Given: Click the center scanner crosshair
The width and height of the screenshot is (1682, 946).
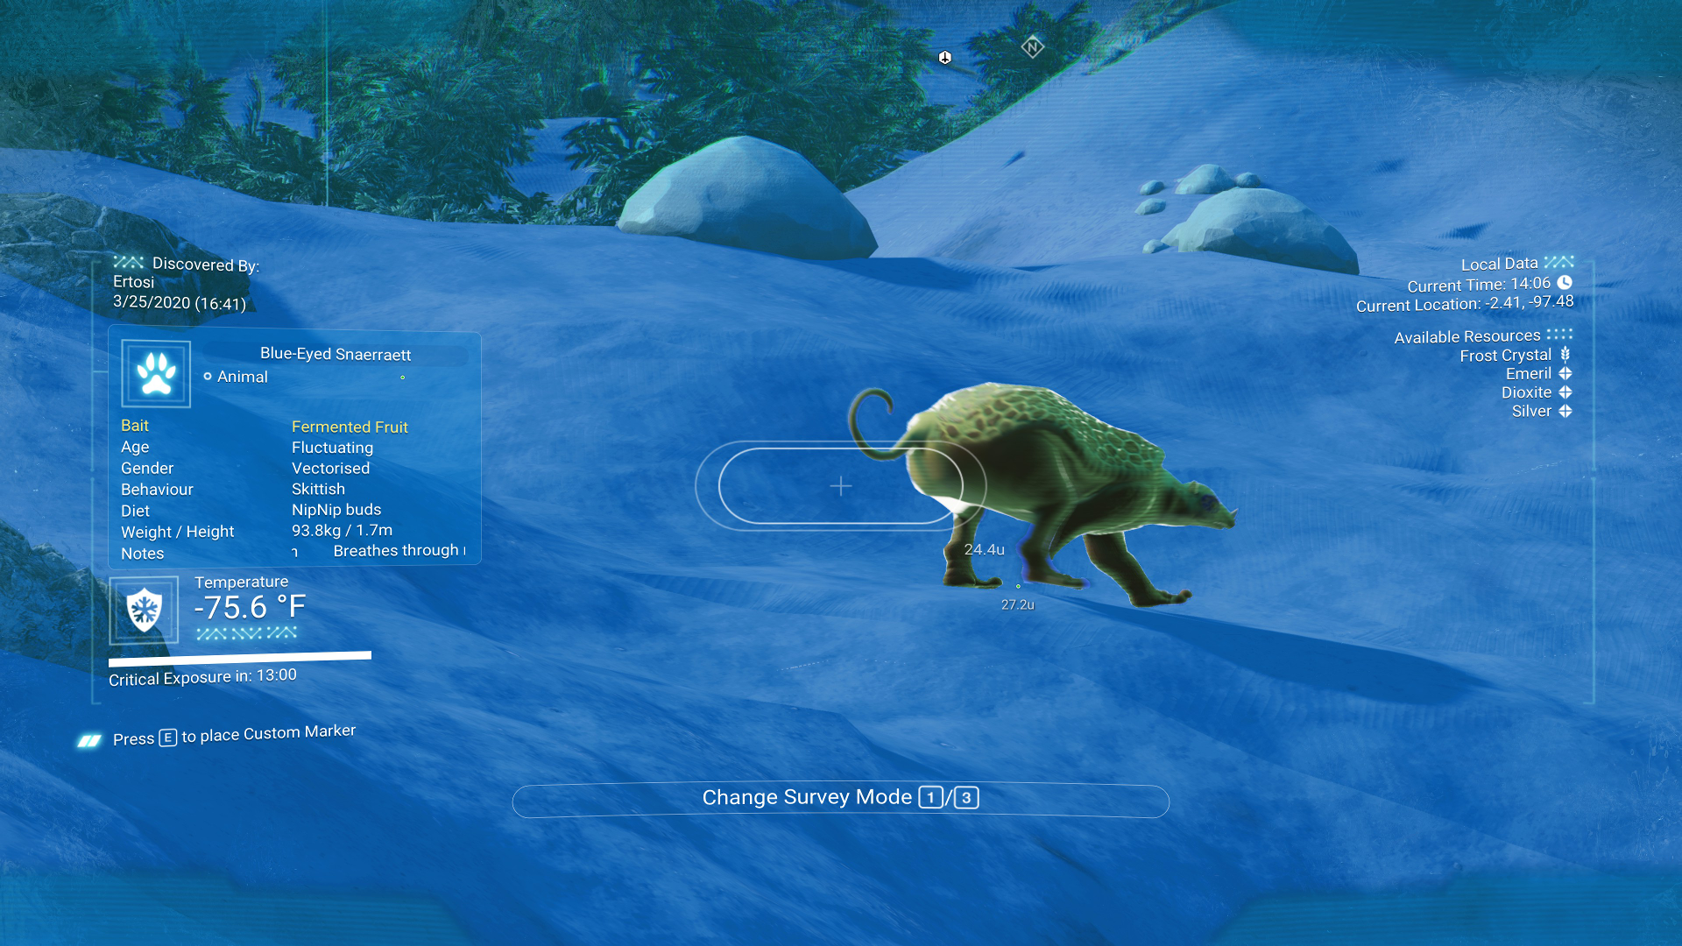Looking at the screenshot, I should coord(841,486).
